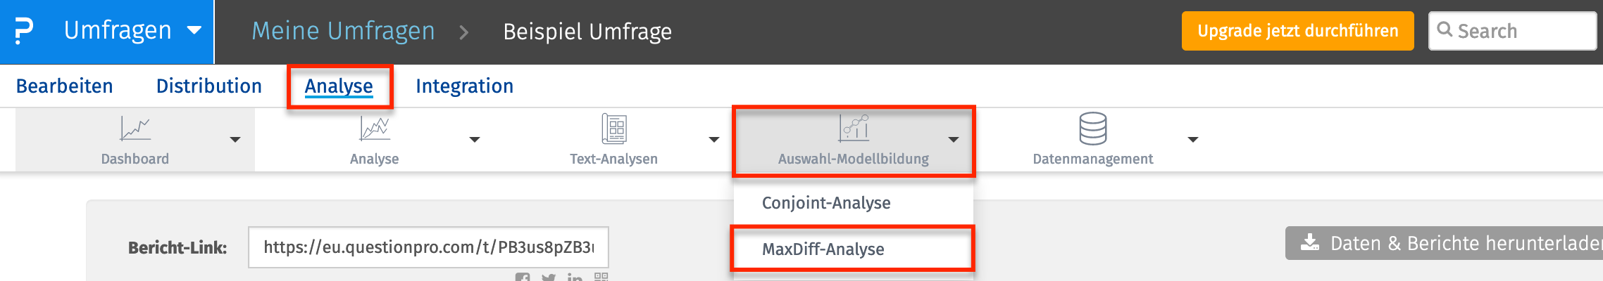The width and height of the screenshot is (1603, 281).
Task: Expand the Datenmanagement dropdown arrow
Action: click(x=1192, y=140)
